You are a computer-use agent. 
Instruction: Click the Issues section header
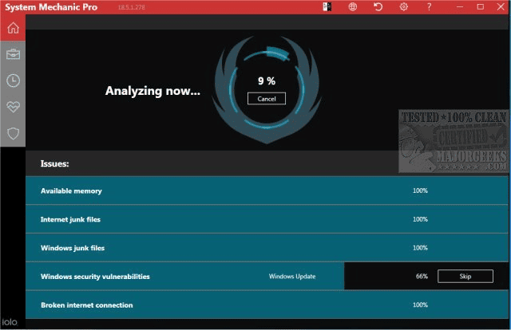coord(55,163)
